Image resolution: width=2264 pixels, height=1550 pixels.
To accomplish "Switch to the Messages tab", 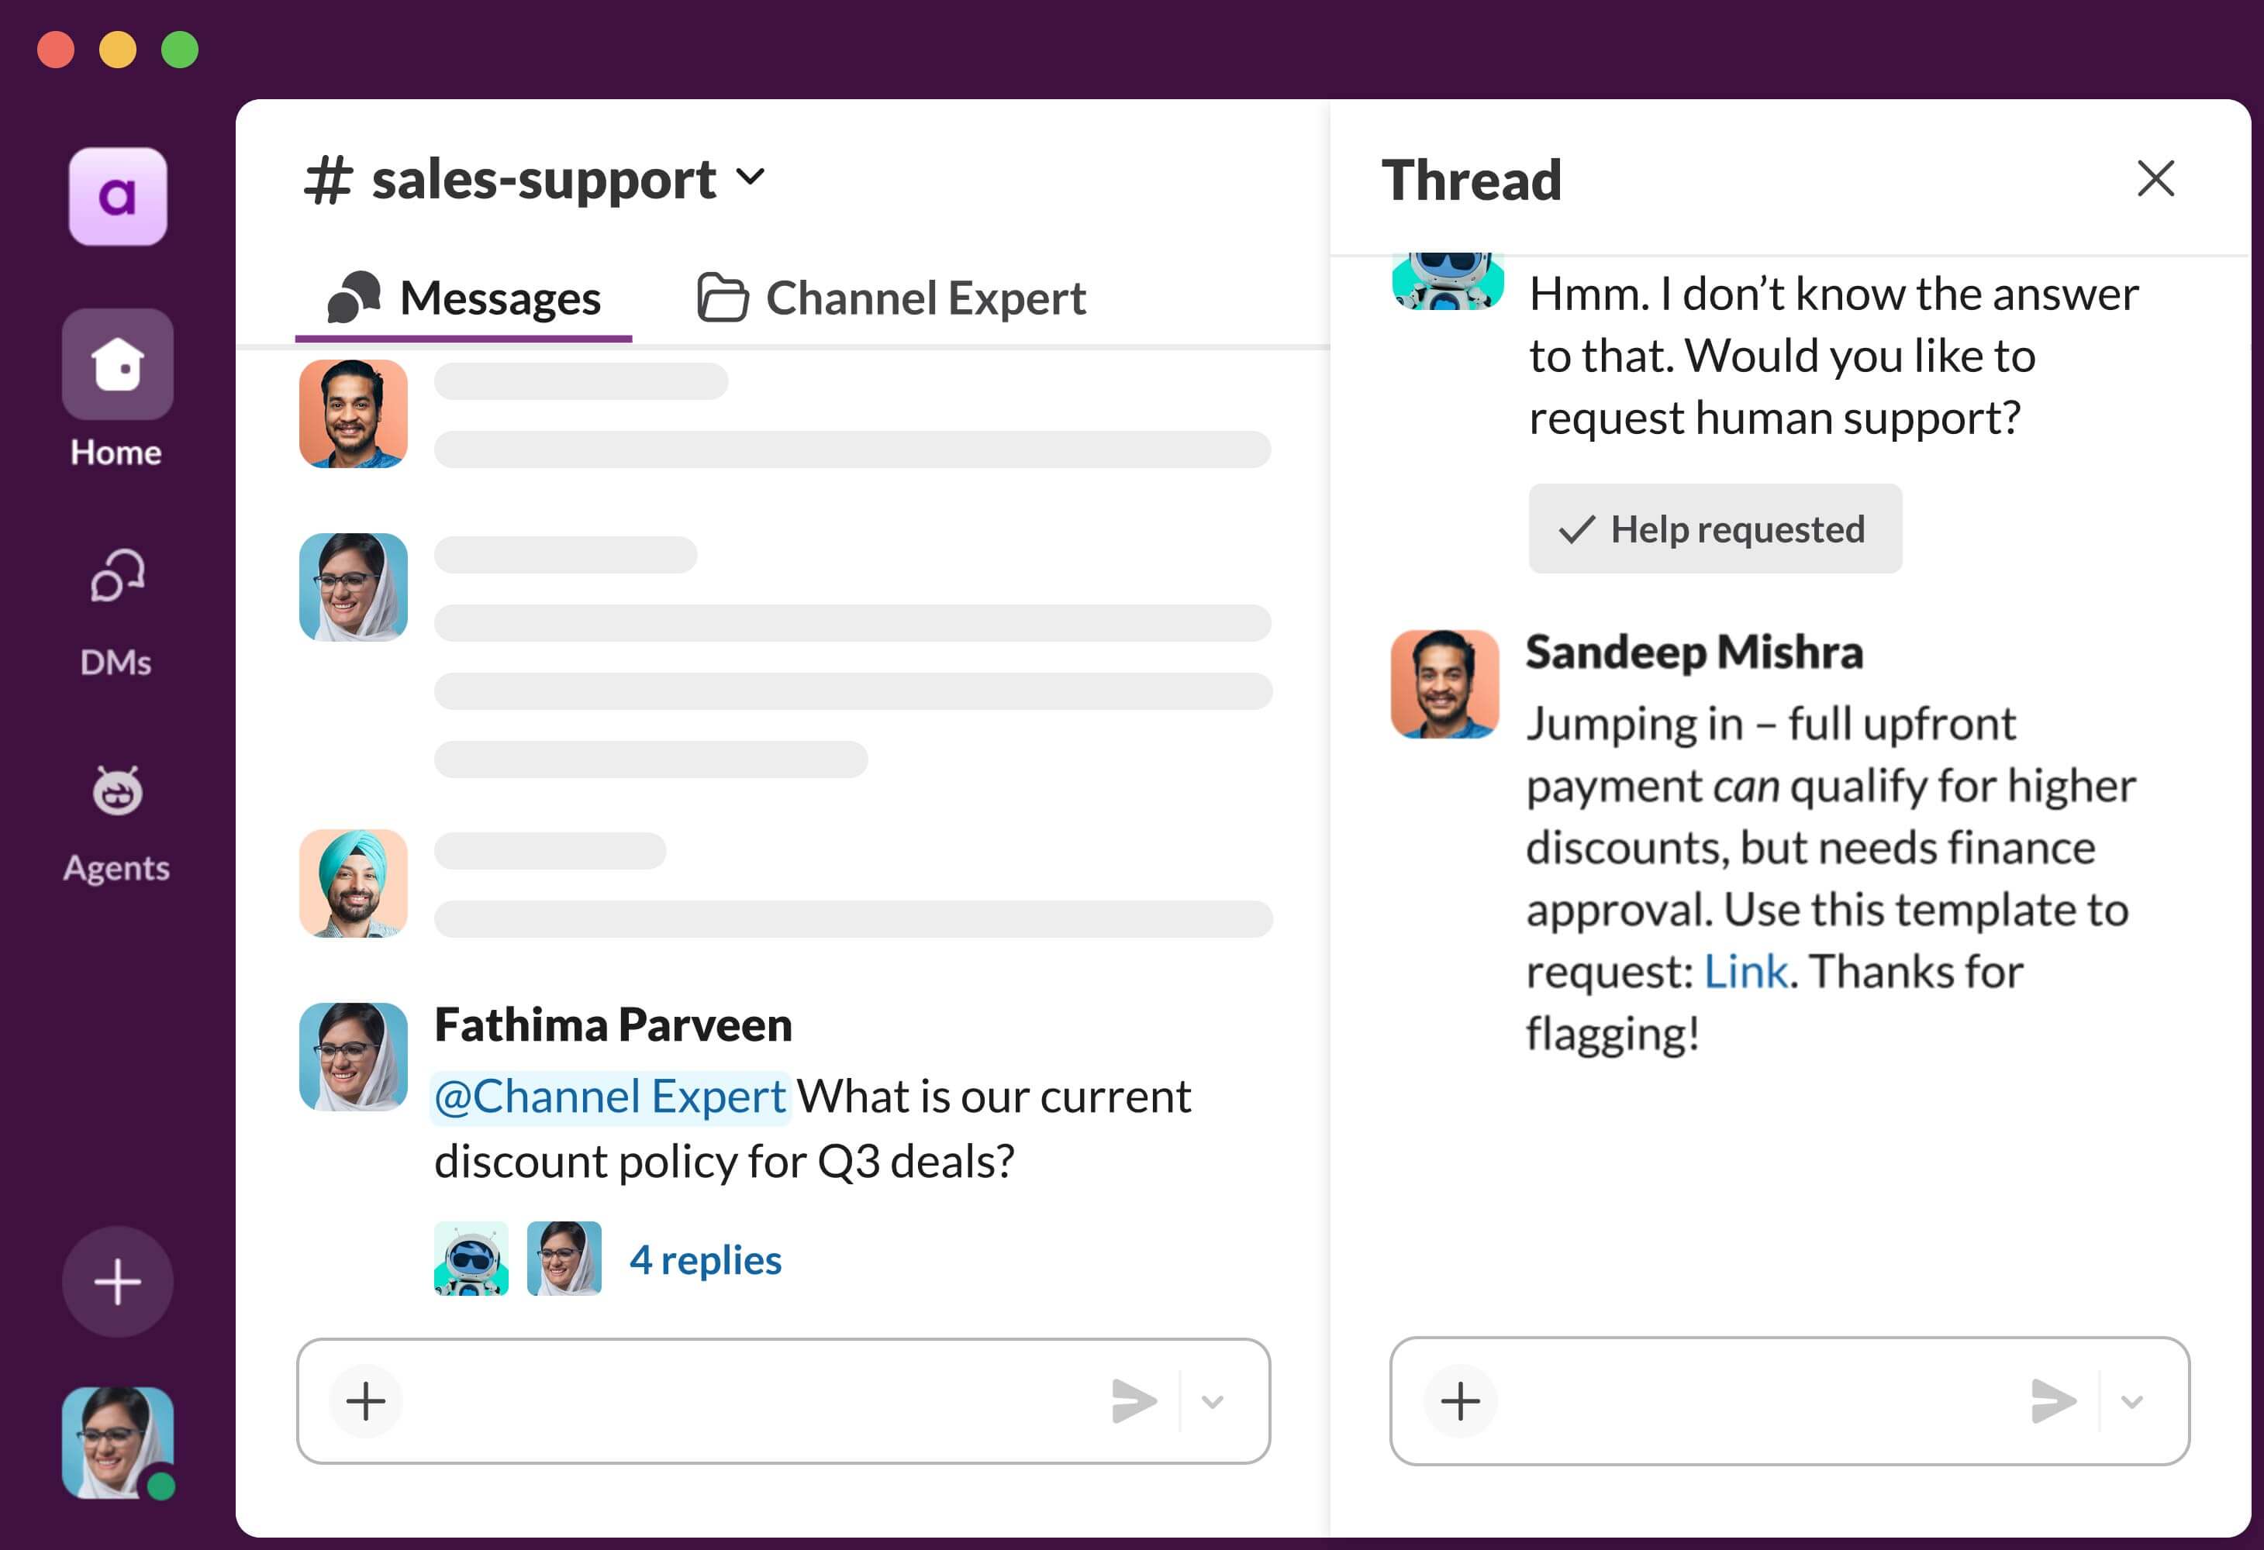I will 464,298.
